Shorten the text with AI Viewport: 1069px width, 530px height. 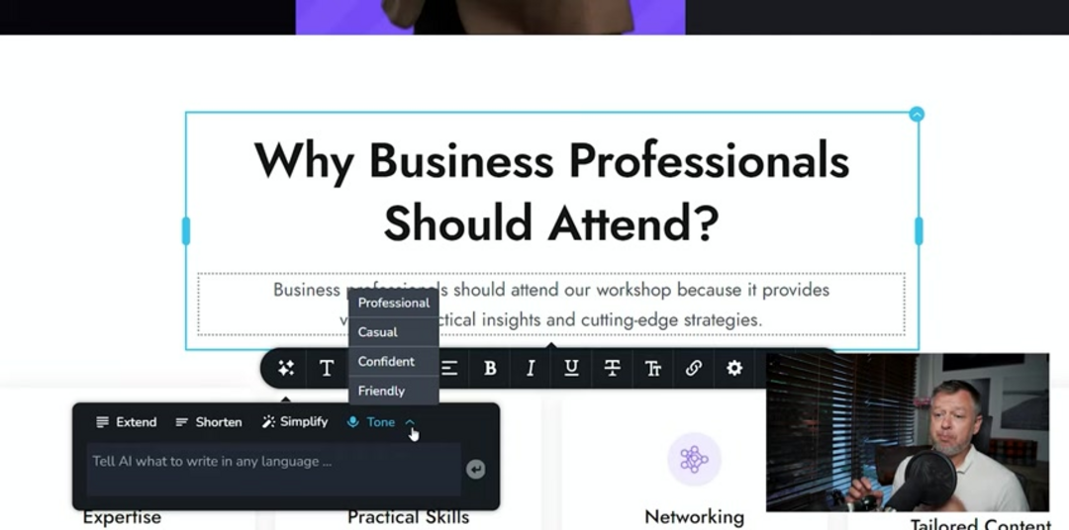[209, 422]
